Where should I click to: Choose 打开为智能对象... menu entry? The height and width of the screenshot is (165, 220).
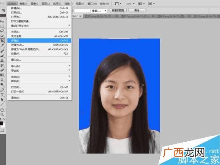39,22
